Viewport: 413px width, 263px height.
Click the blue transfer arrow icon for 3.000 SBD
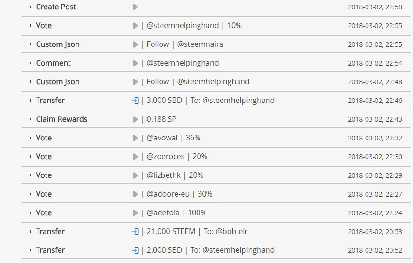point(135,101)
